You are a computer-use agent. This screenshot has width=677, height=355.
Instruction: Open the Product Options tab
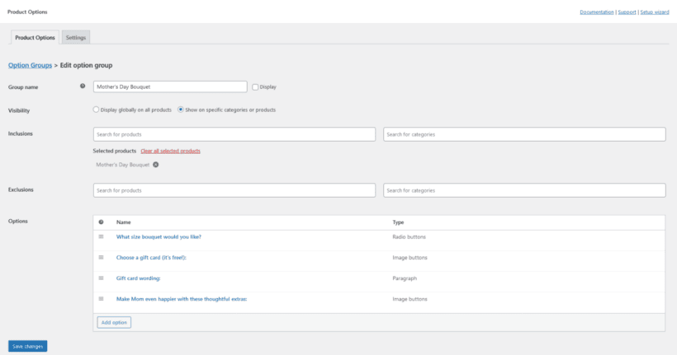(36, 37)
